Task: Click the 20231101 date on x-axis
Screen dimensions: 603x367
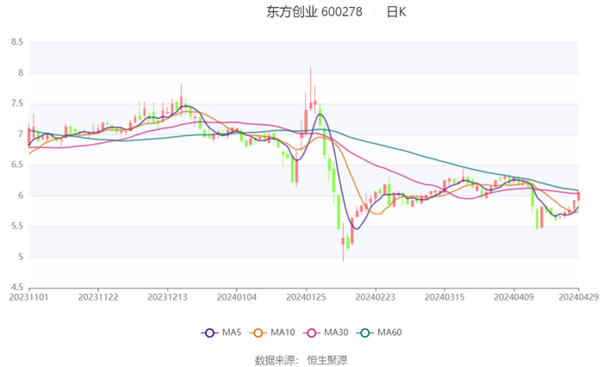Action: click(29, 296)
